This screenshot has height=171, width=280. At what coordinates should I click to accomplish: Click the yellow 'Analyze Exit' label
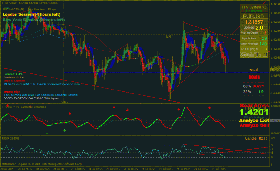click(x=254, y=120)
